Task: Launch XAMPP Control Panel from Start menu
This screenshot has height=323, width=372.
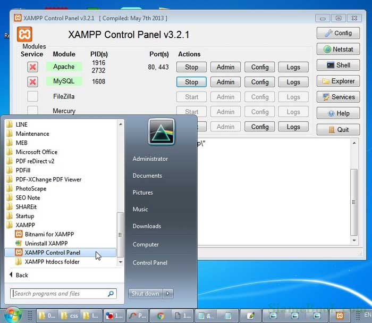Action: (60, 252)
